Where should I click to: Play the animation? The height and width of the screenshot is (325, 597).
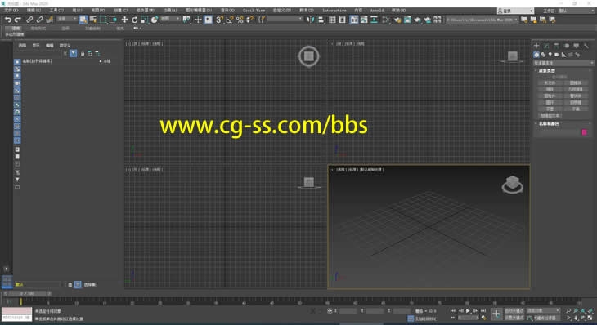coord(468,311)
